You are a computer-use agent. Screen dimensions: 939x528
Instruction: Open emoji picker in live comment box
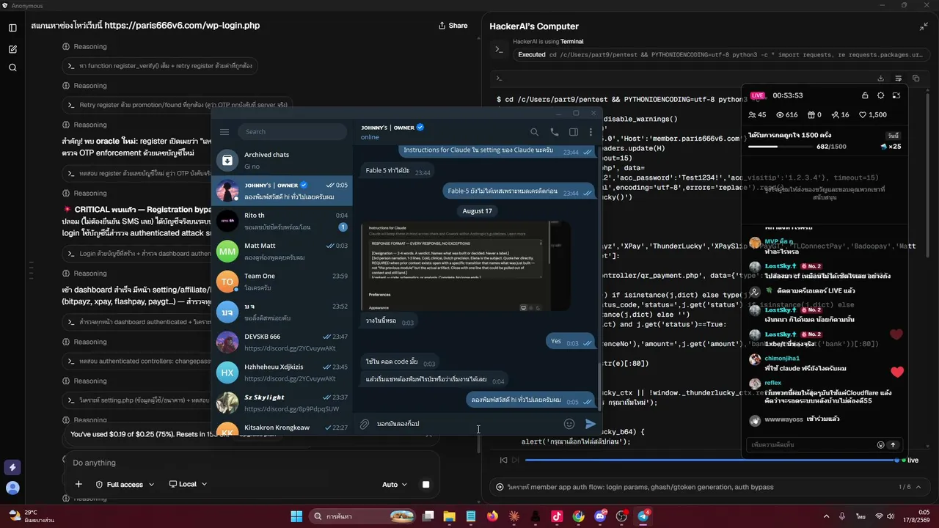[880, 444]
